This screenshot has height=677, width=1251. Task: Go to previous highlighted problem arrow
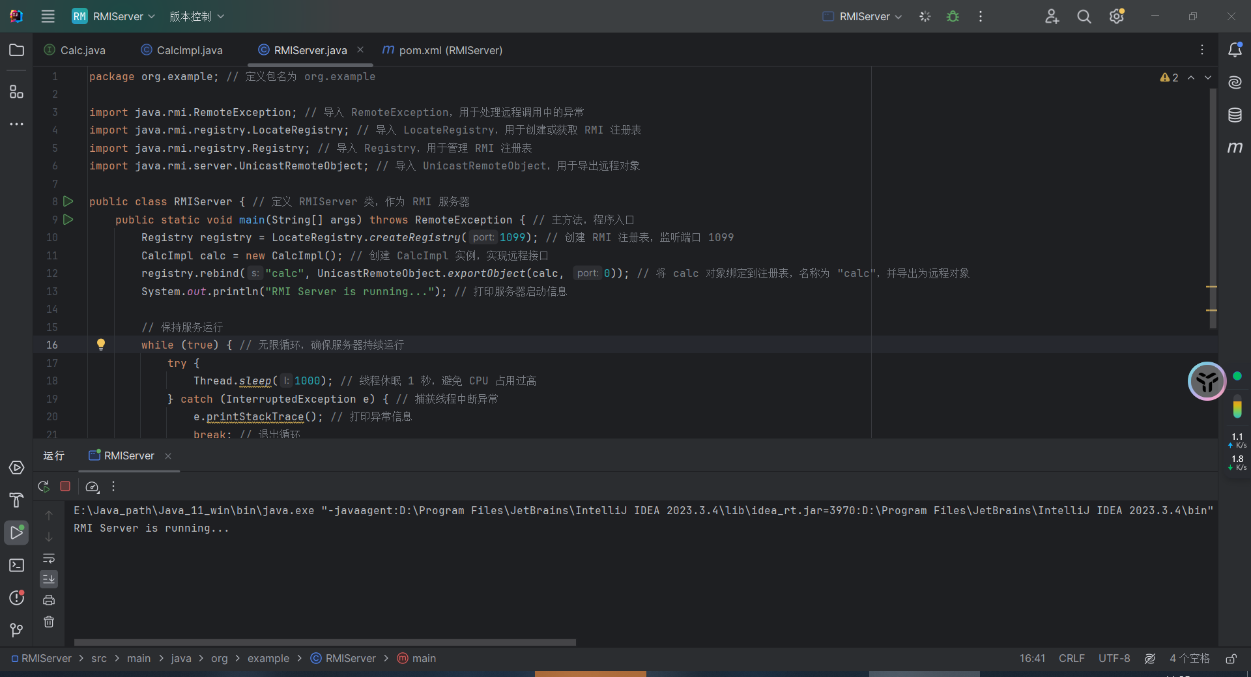(1191, 78)
